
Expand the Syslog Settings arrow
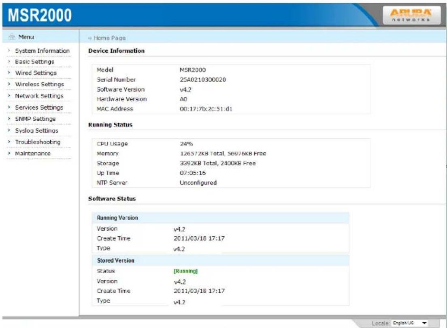coord(9,130)
